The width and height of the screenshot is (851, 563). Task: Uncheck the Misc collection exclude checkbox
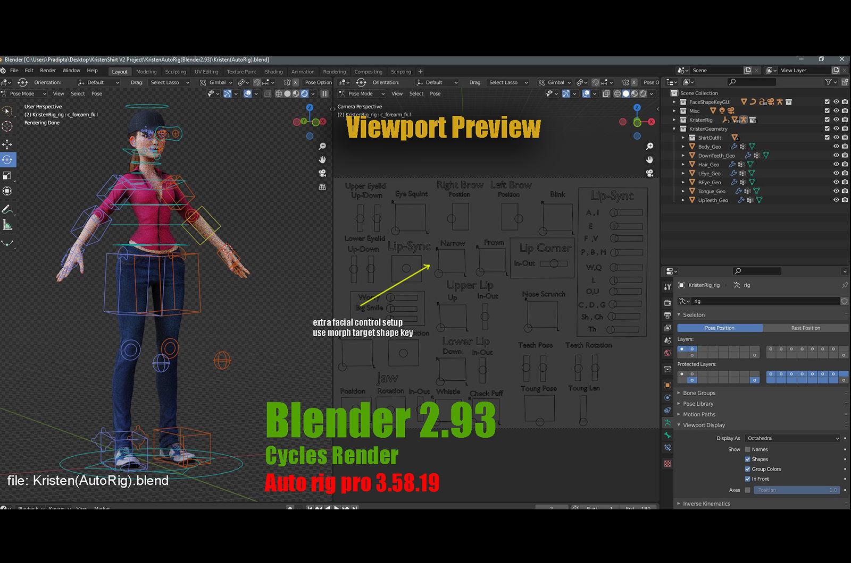click(x=827, y=111)
